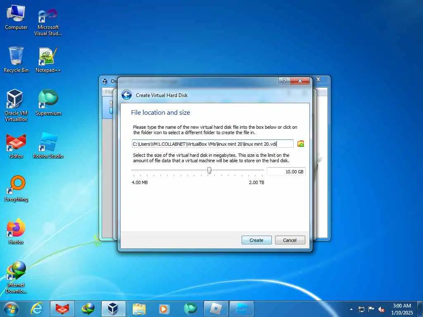Click the Create button
Image resolution: width=423 pixels, height=317 pixels.
pyautogui.click(x=256, y=240)
